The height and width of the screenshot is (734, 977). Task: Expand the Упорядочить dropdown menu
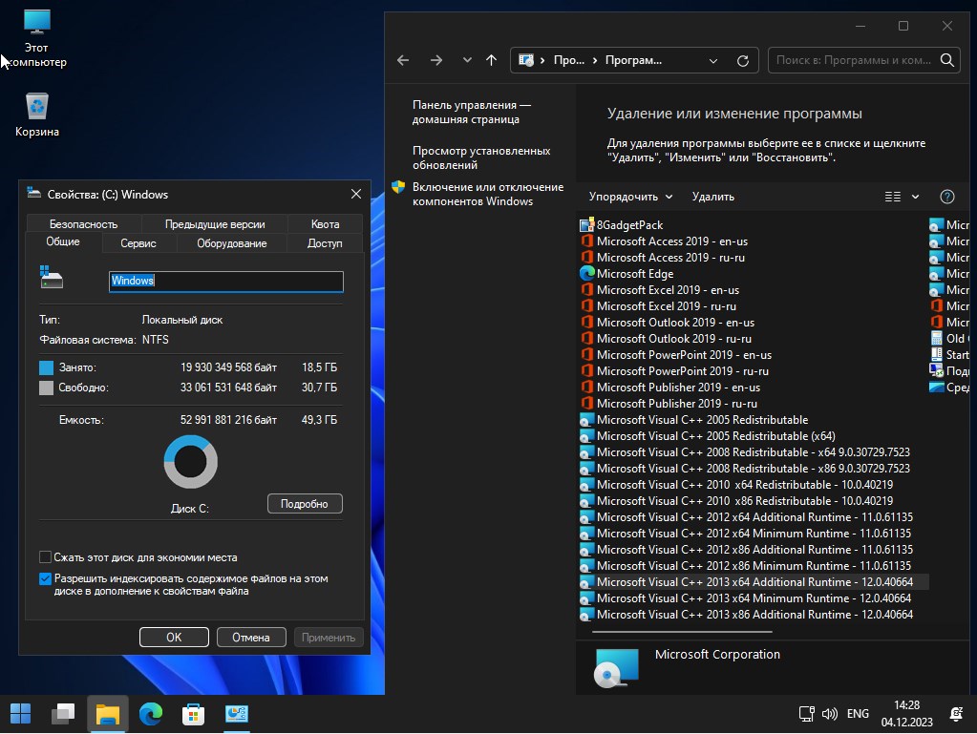click(x=630, y=197)
